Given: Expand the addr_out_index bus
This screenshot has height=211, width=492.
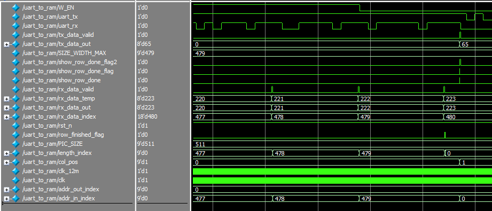Looking at the screenshot, I should 6,190.
